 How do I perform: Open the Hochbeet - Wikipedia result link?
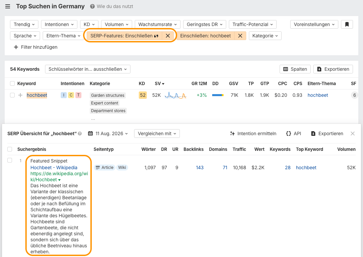pos(54,168)
